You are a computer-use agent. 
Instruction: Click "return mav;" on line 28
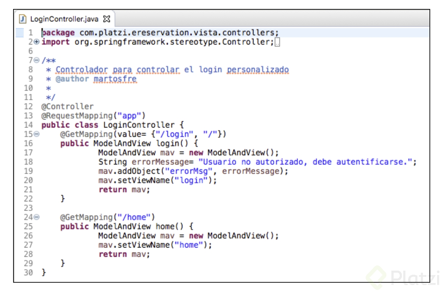[x=124, y=255]
